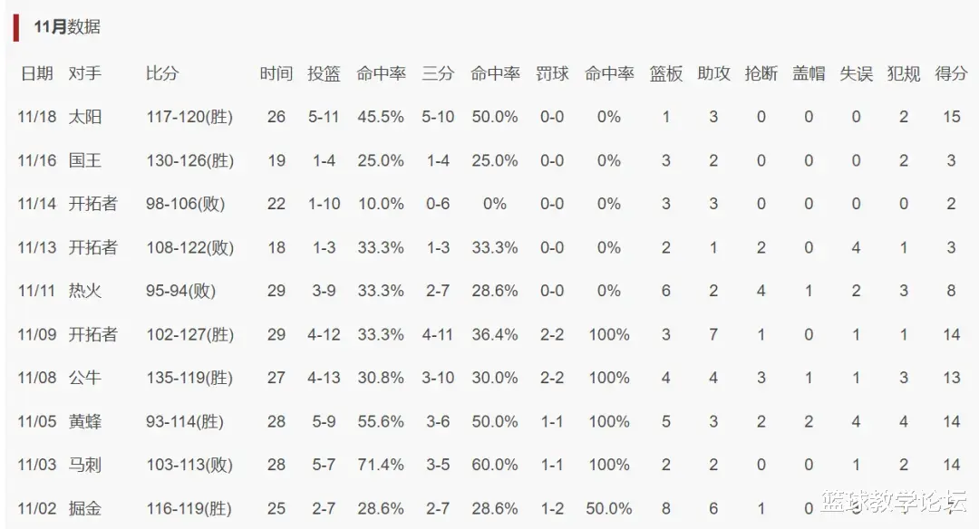Screen dimensions: 979x529
Task: Open the 国王 opponent entry
Action: tap(84, 160)
